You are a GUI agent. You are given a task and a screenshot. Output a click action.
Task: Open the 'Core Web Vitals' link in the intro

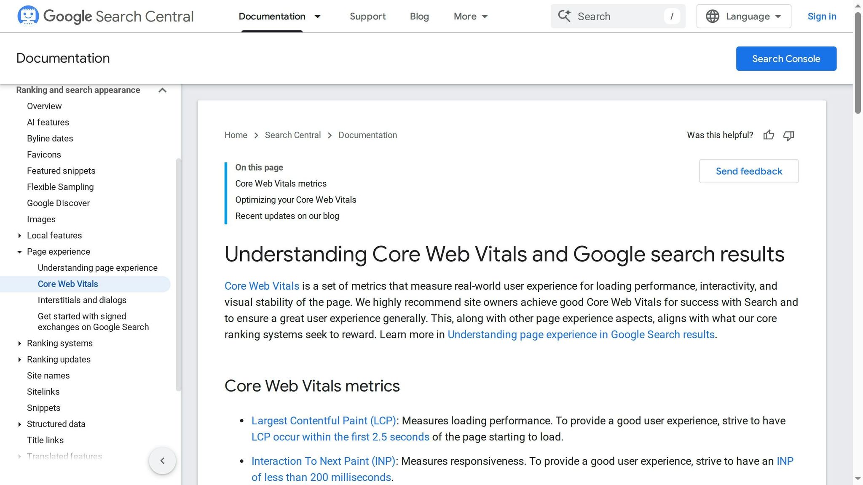261,286
